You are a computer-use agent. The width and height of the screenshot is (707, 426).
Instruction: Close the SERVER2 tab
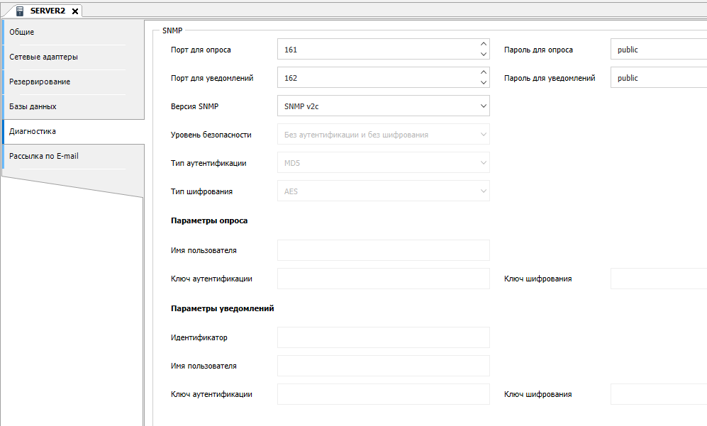[x=75, y=11]
